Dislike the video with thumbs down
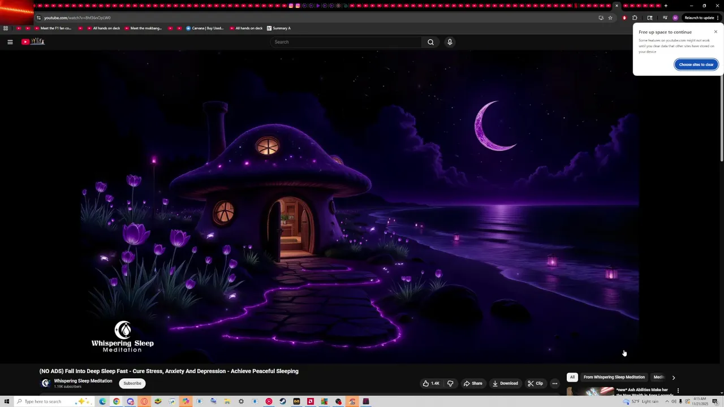 pyautogui.click(x=450, y=383)
